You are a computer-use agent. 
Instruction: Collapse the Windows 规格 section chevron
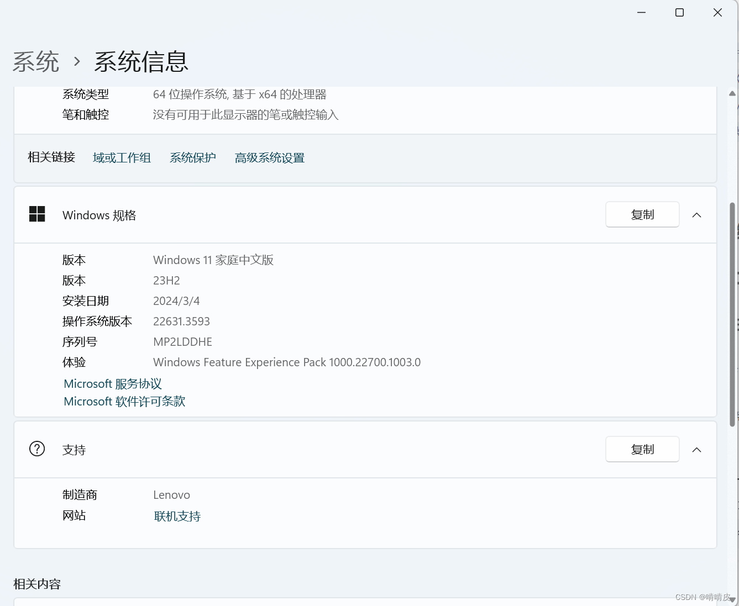(697, 215)
